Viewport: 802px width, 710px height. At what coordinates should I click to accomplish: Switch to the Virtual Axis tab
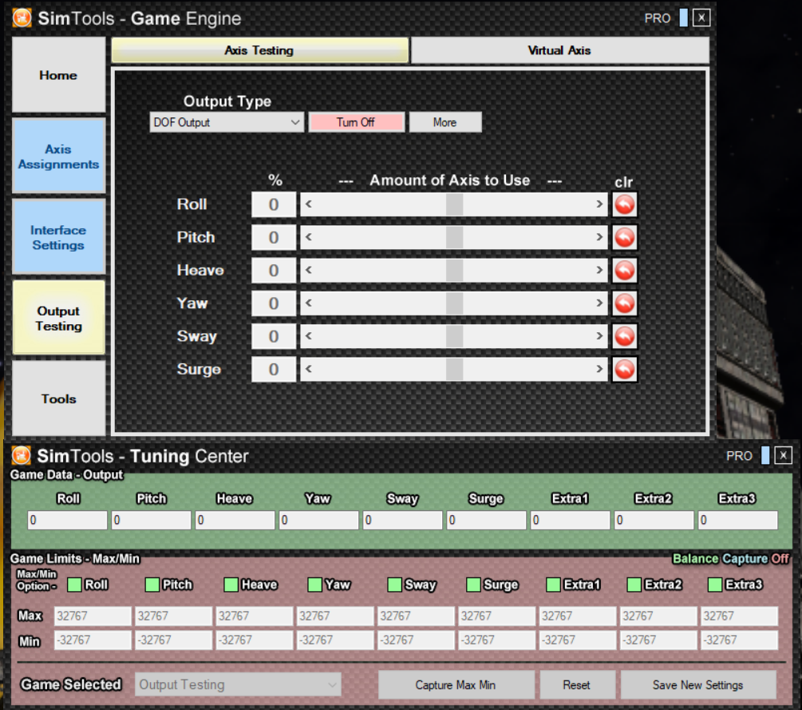(x=559, y=50)
